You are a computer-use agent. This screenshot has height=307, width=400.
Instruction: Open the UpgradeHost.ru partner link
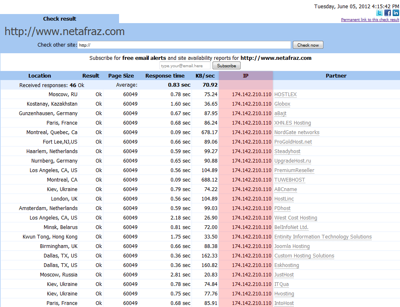pos(292,161)
